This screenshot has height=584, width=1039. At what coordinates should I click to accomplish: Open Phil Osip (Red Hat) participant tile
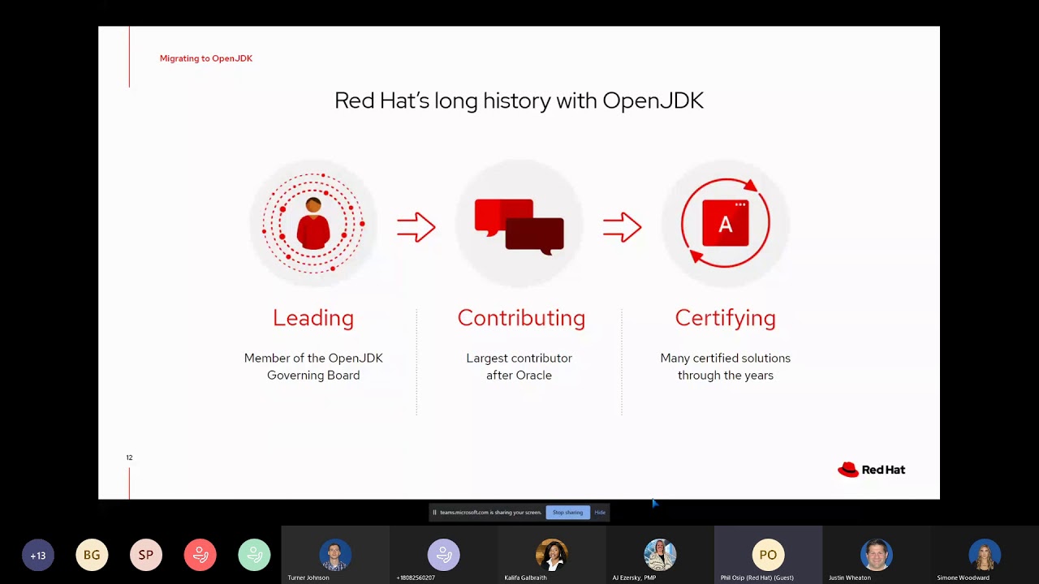click(768, 555)
